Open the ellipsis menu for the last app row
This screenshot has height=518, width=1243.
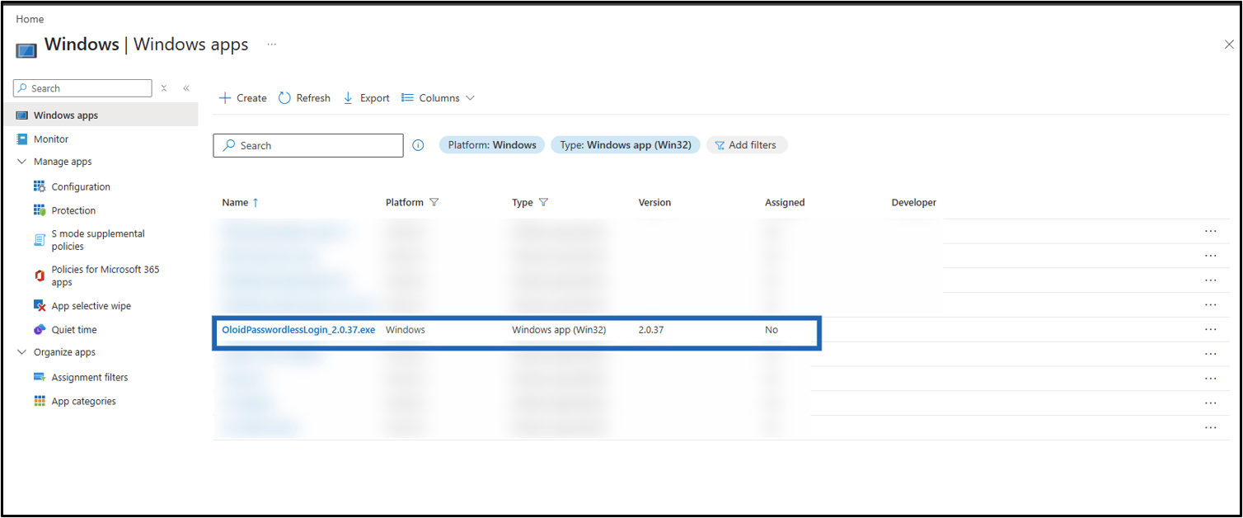tap(1210, 428)
